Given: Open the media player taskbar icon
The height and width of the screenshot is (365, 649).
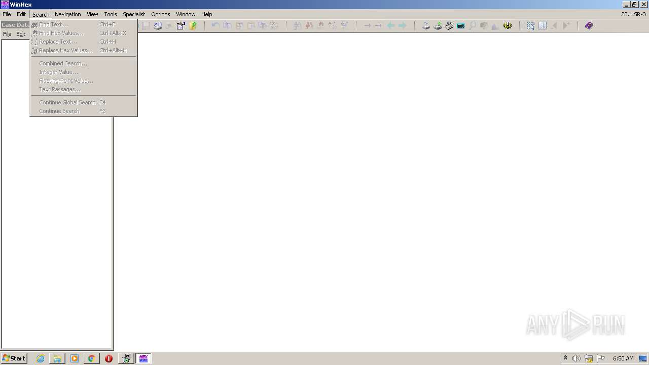Looking at the screenshot, I should click(75, 358).
